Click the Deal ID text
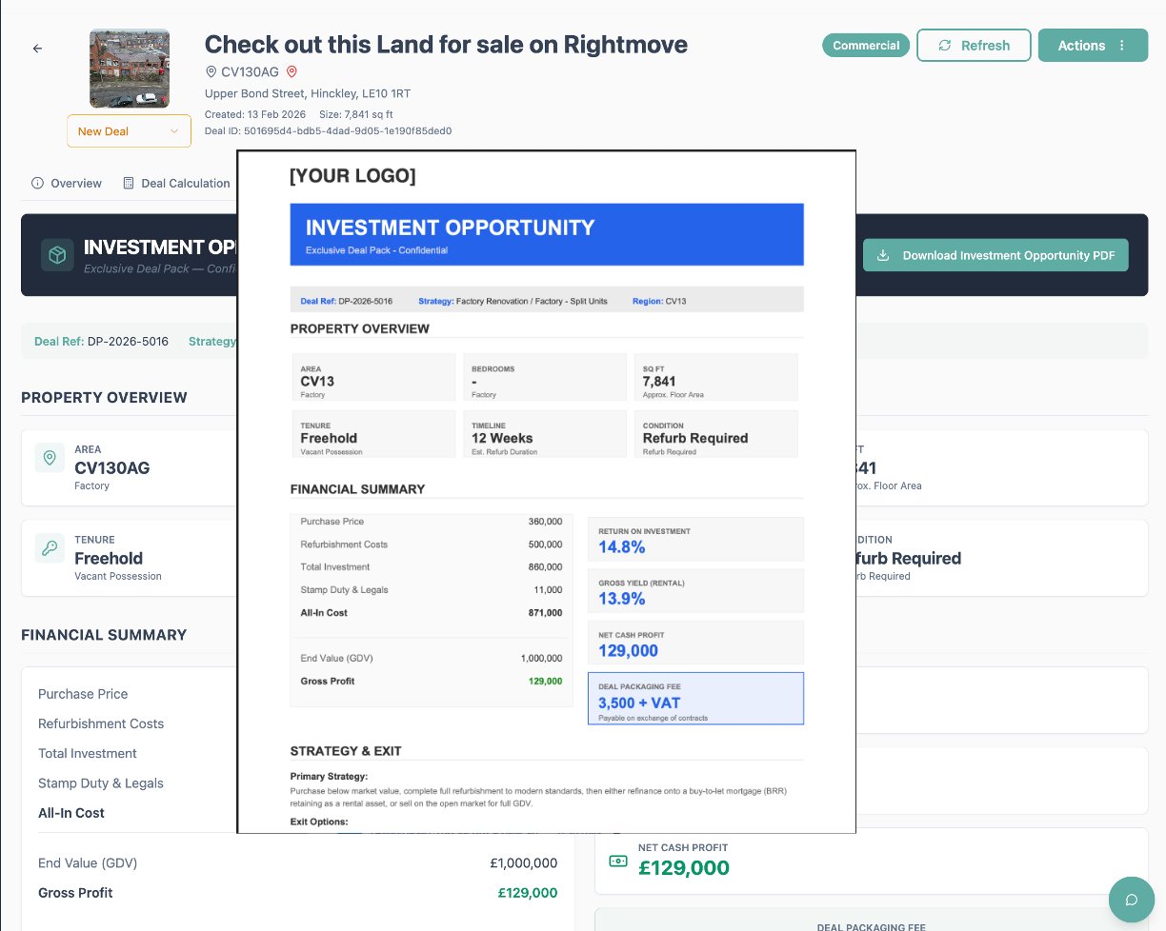The height and width of the screenshot is (931, 1166). click(328, 130)
